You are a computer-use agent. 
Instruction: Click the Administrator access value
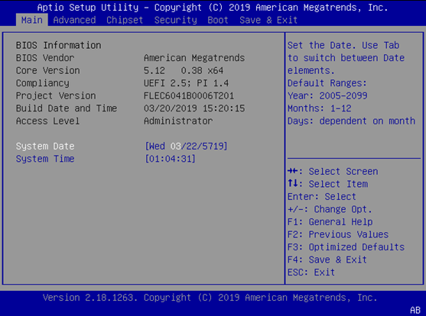pos(178,121)
